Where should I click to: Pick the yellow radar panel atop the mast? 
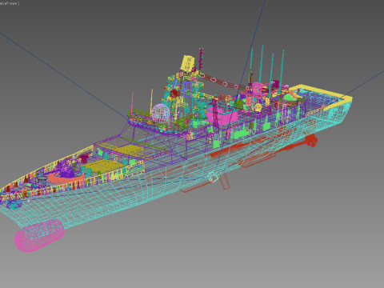pos(188,63)
